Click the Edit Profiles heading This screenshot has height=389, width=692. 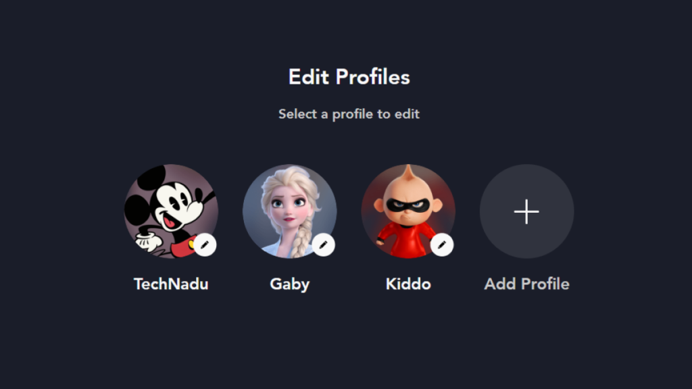(349, 77)
